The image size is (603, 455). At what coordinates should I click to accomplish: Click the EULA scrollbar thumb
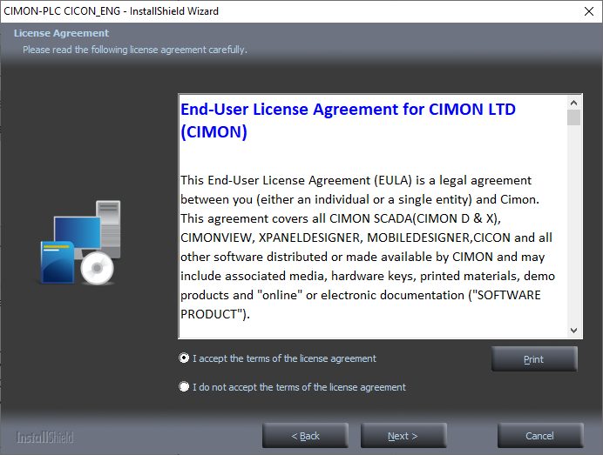tap(573, 117)
